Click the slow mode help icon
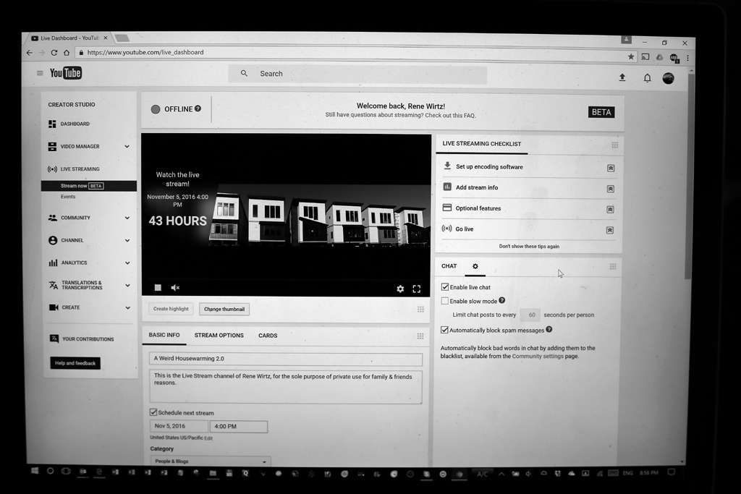This screenshot has height=494, width=741. coord(502,300)
